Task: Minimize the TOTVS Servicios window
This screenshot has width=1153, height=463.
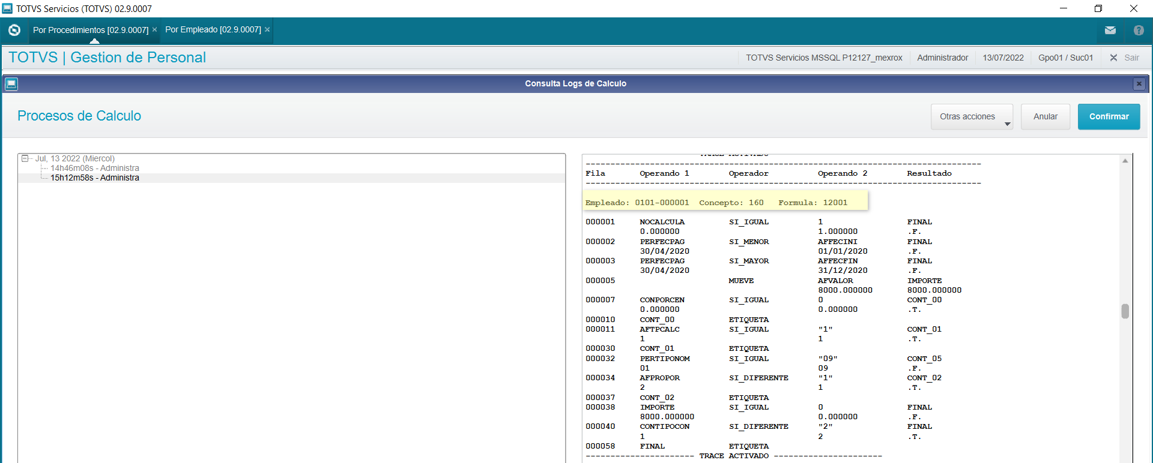Action: (1063, 8)
